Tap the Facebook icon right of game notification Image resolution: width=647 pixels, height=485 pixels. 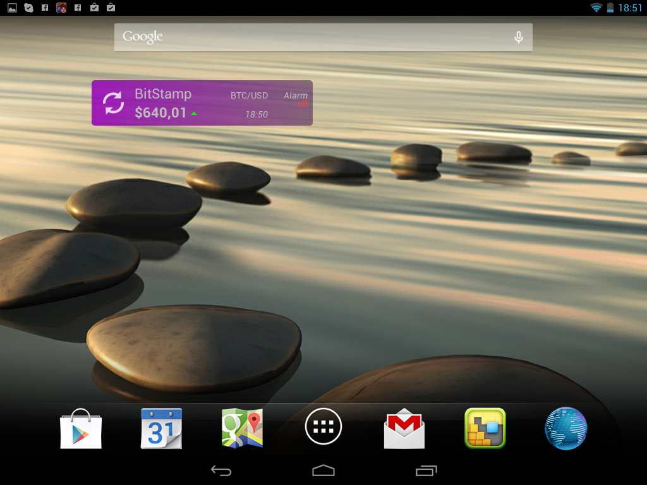(x=78, y=8)
